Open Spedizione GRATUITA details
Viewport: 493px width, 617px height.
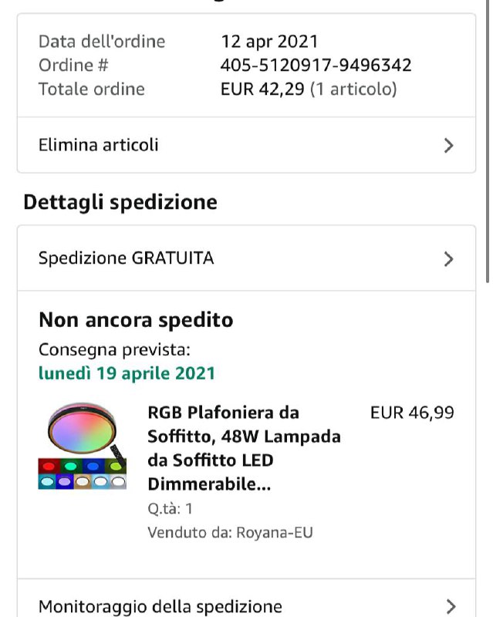[127, 258]
